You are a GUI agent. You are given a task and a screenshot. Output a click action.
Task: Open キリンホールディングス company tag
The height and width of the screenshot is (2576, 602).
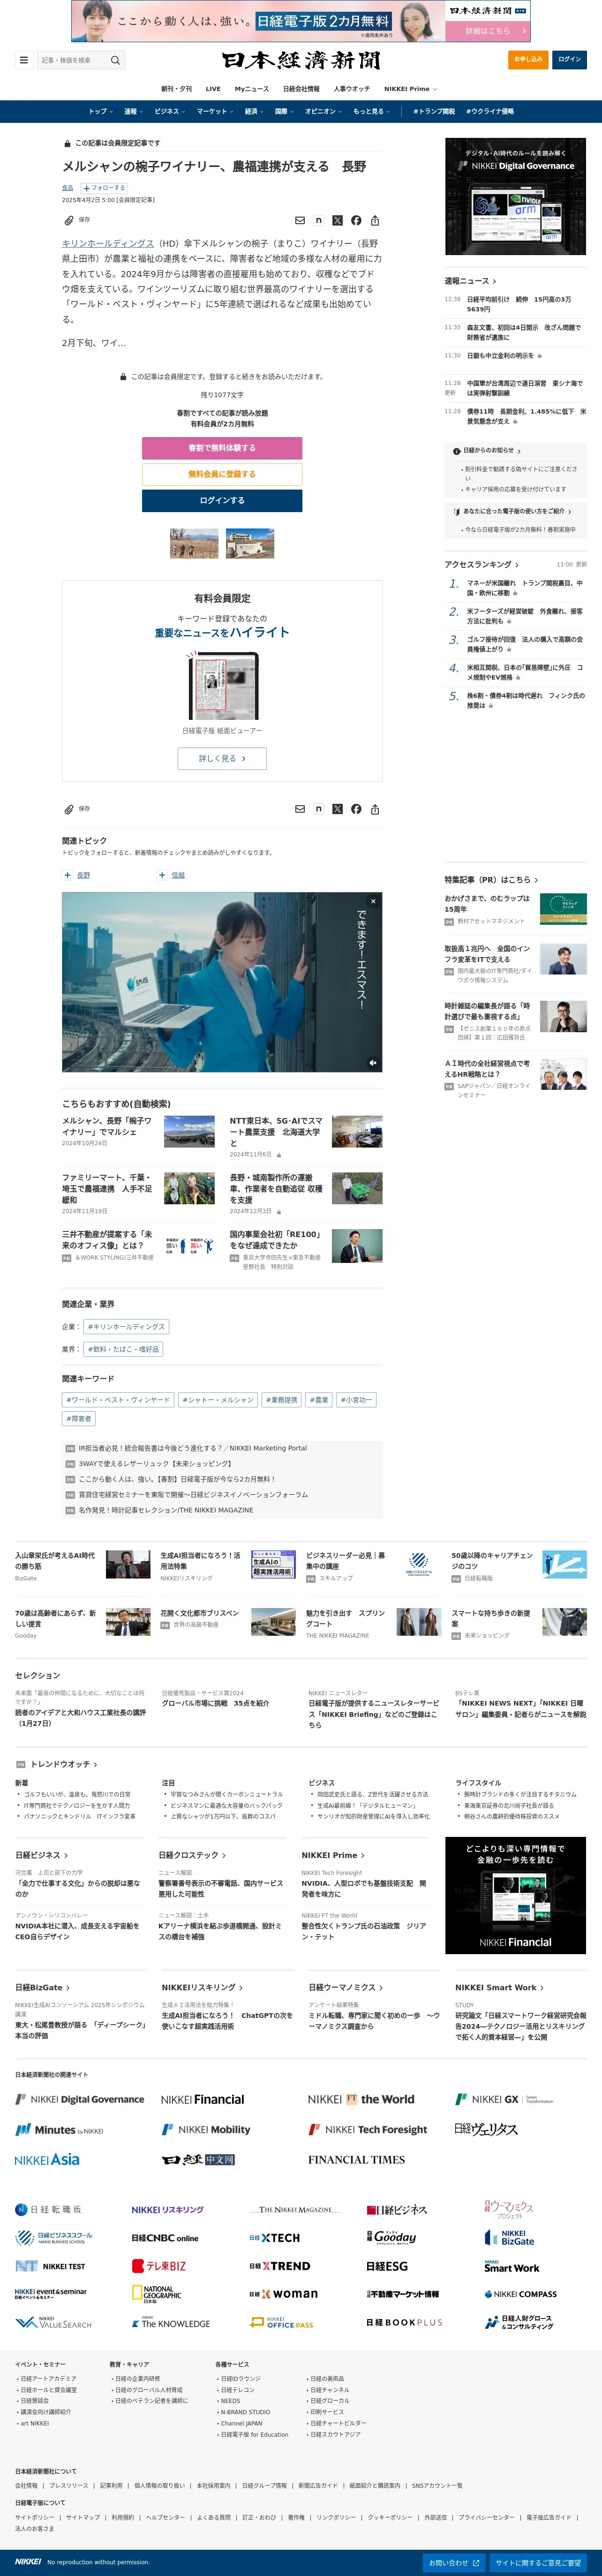tap(126, 1327)
